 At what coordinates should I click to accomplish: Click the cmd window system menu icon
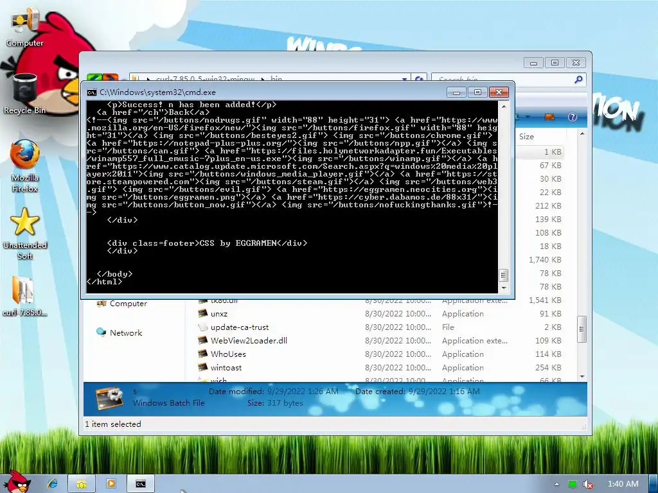[x=91, y=92]
